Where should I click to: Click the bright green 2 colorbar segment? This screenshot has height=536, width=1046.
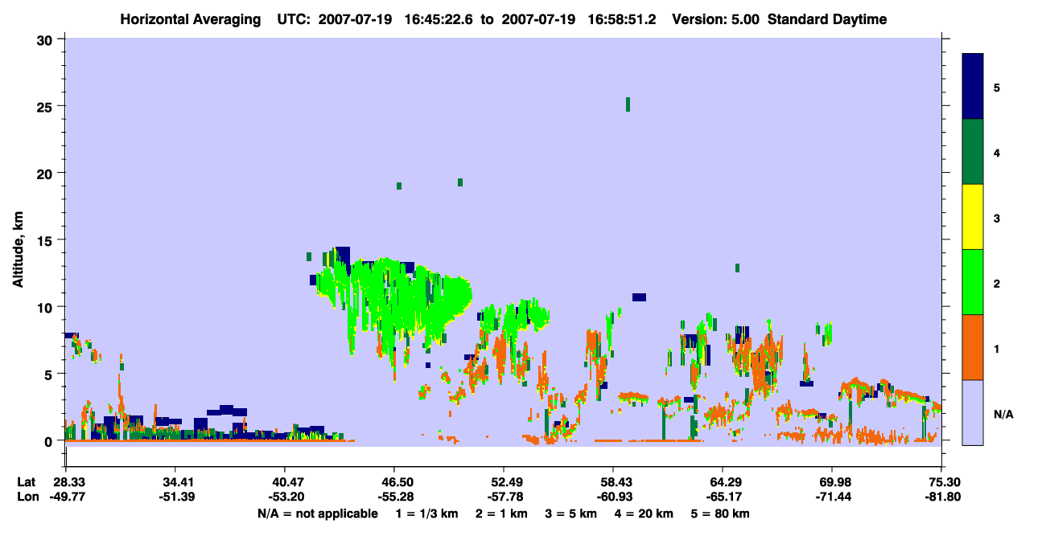click(x=973, y=282)
